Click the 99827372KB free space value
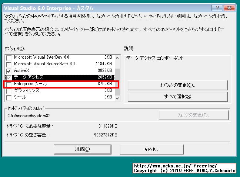Screen dimensions: 240x177 click(x=106, y=135)
